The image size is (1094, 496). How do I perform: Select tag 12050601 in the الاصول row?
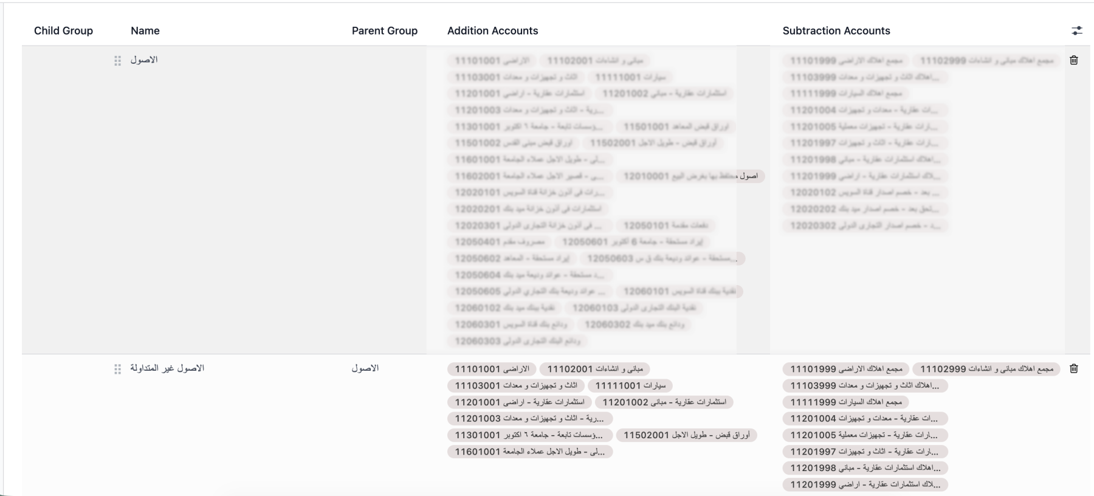632,242
